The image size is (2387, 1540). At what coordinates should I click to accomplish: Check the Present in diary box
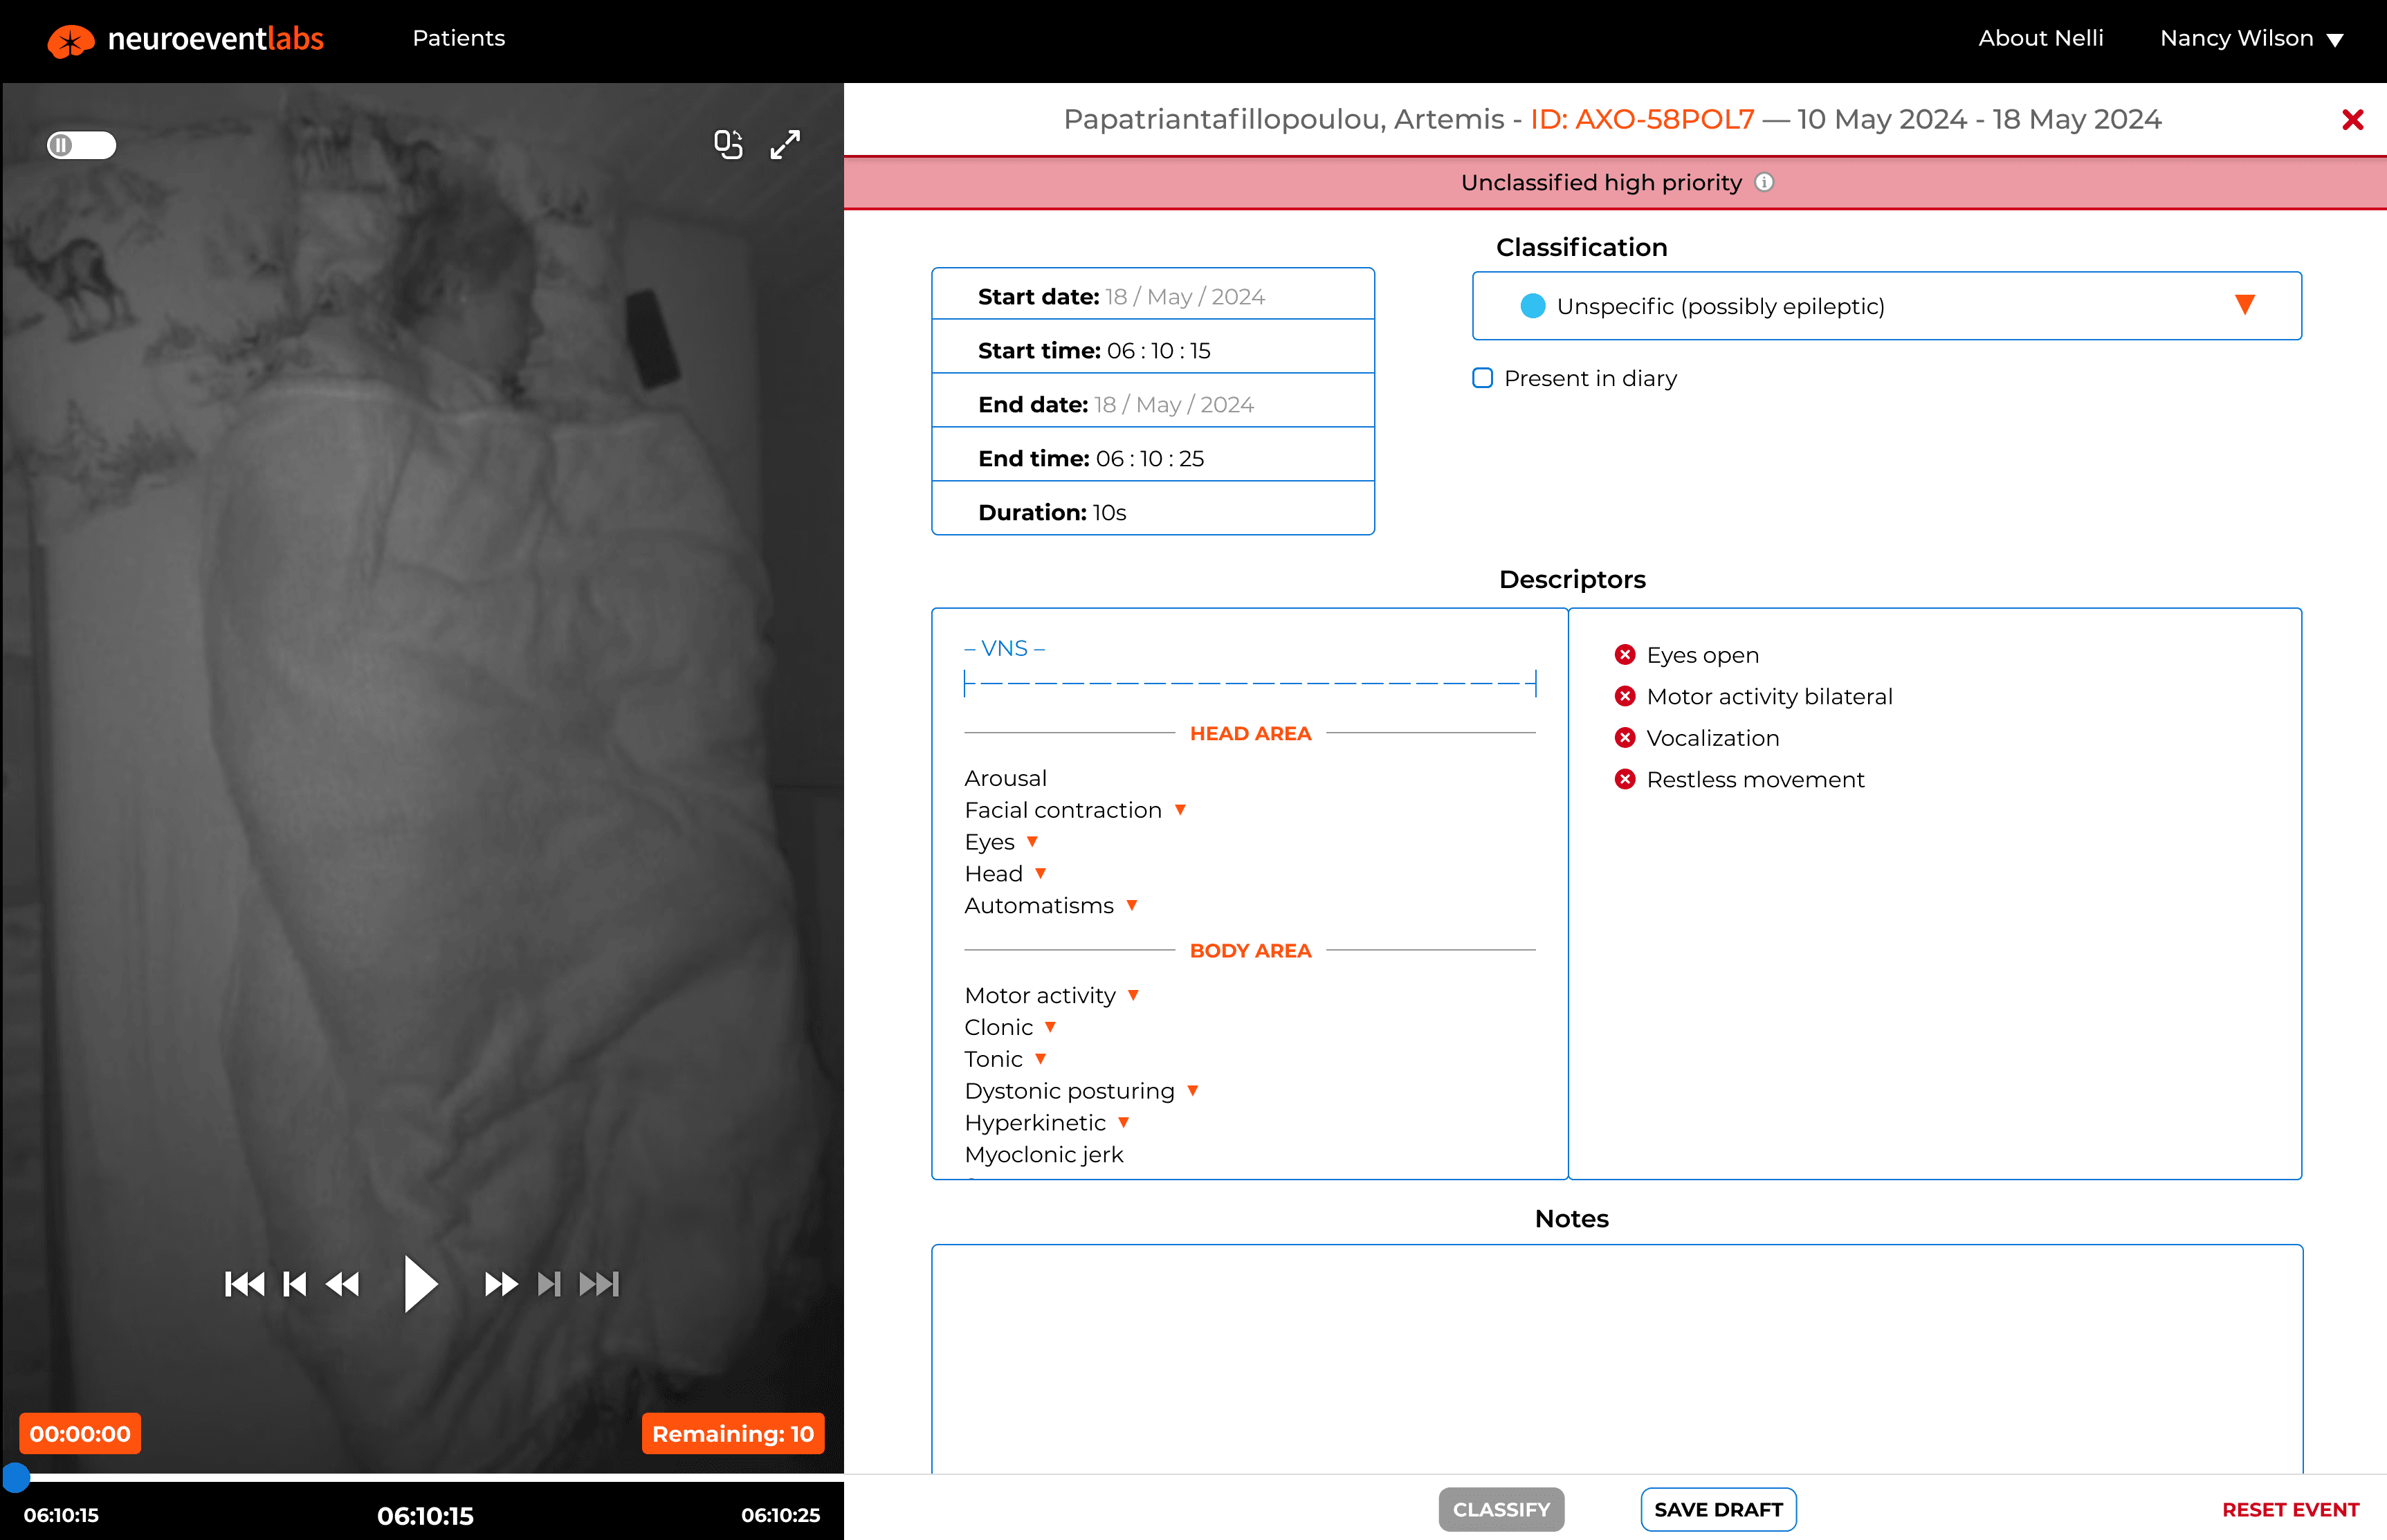[1483, 378]
